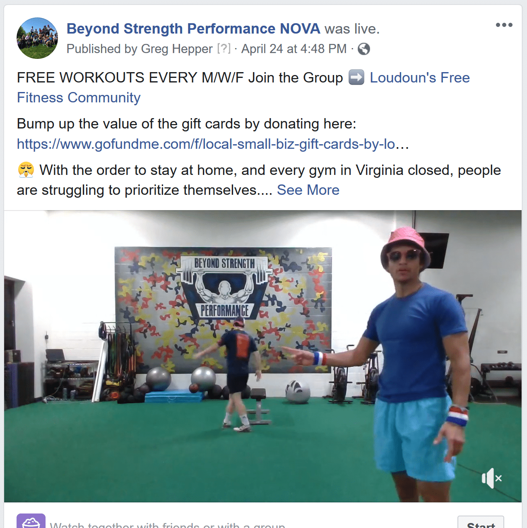Expand the post text with See More
Viewport: 527px width, 528px height.
[x=308, y=190]
